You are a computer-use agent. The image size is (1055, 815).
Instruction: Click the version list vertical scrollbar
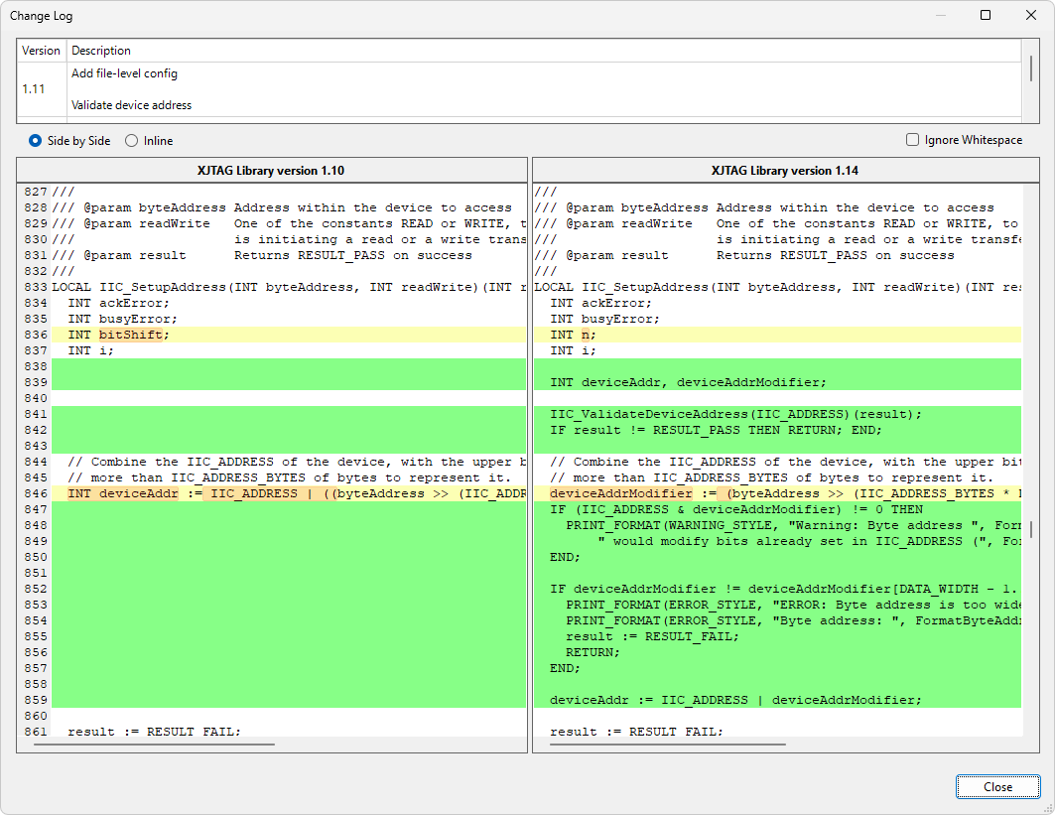1030,69
